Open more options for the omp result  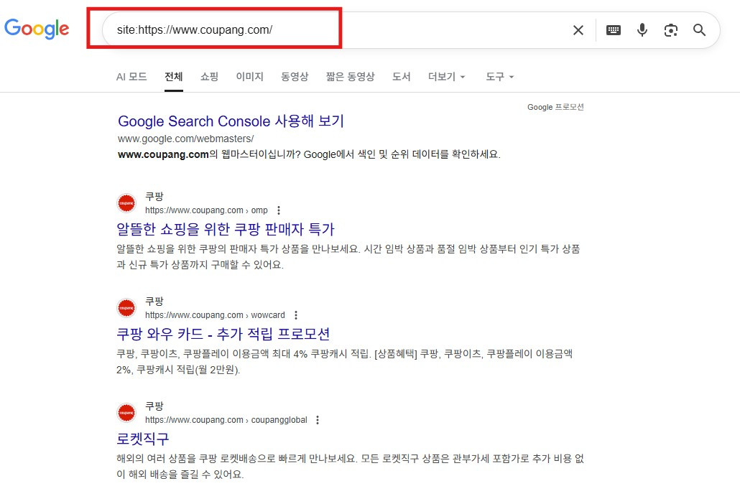(x=279, y=210)
